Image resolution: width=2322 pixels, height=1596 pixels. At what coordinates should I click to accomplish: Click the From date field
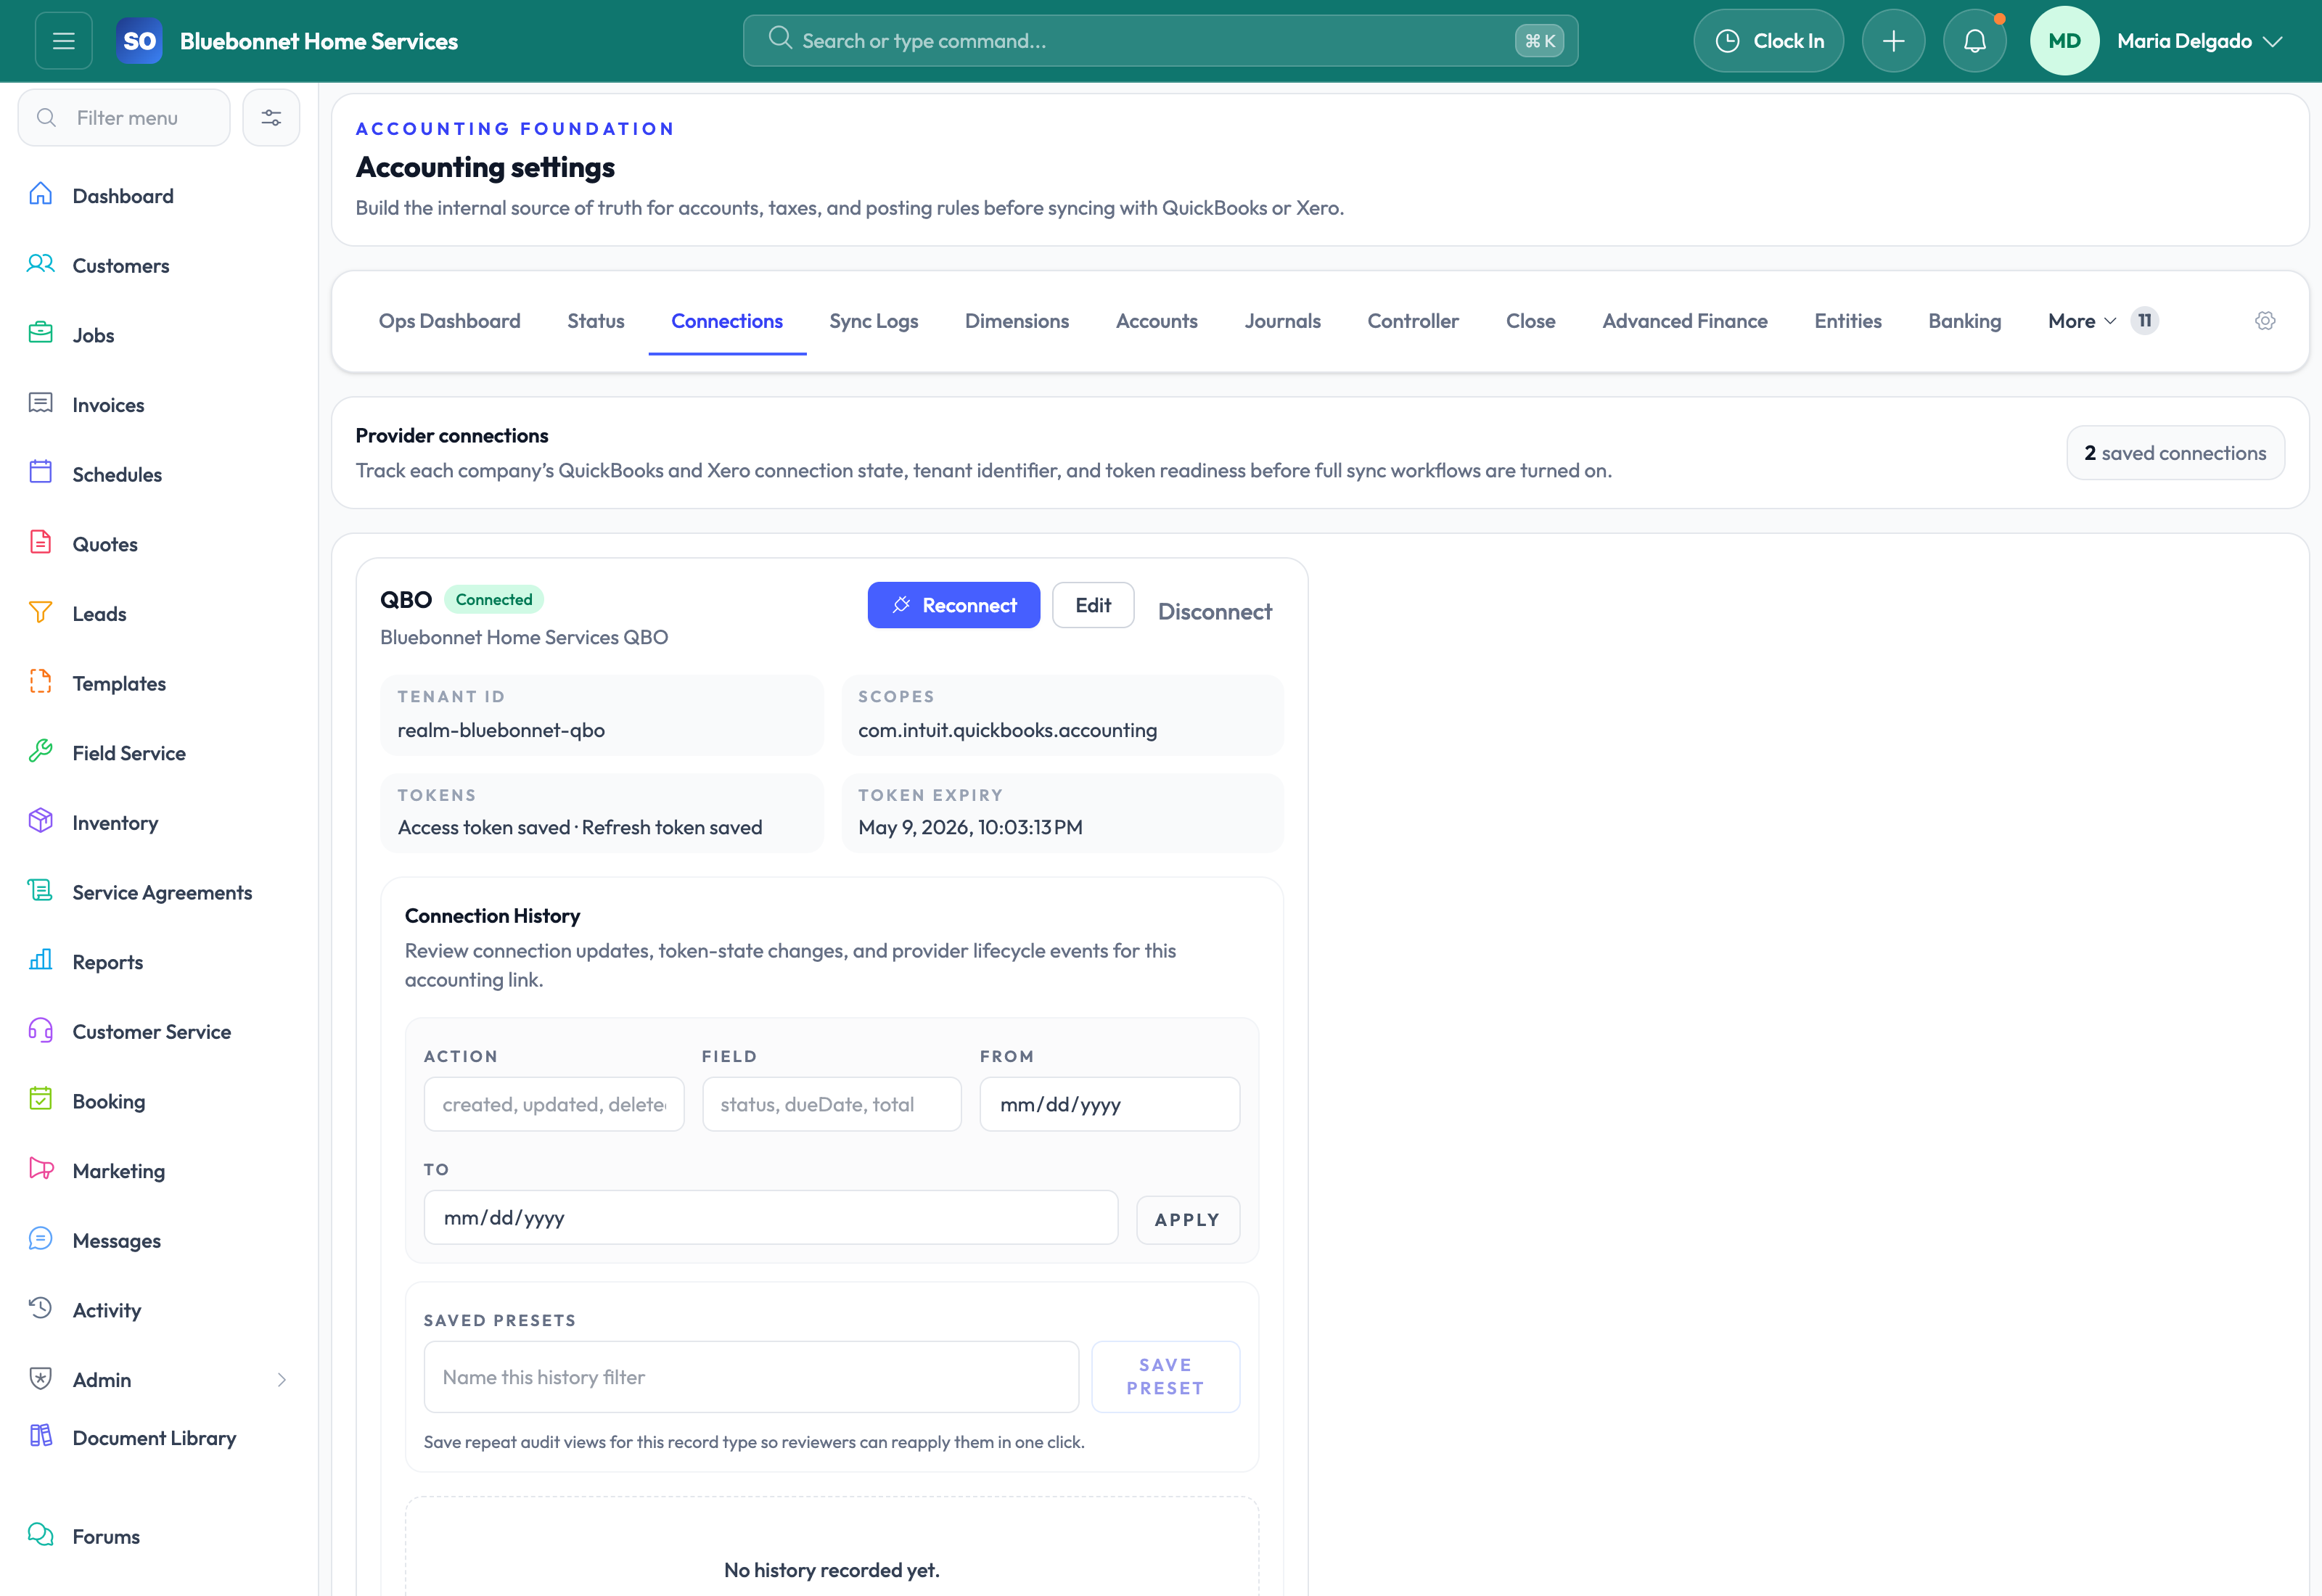pyautogui.click(x=1110, y=1104)
